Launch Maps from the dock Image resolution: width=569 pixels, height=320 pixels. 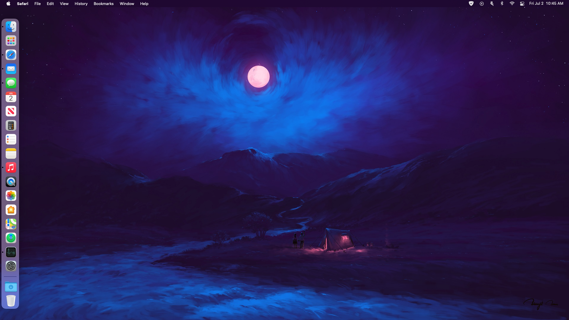click(x=11, y=224)
